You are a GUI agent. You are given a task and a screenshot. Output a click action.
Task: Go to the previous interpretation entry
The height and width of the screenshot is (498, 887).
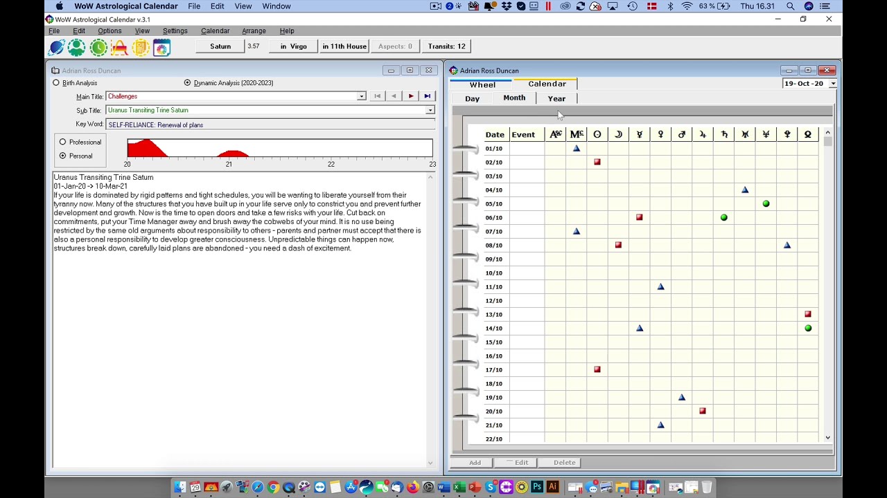394,96
